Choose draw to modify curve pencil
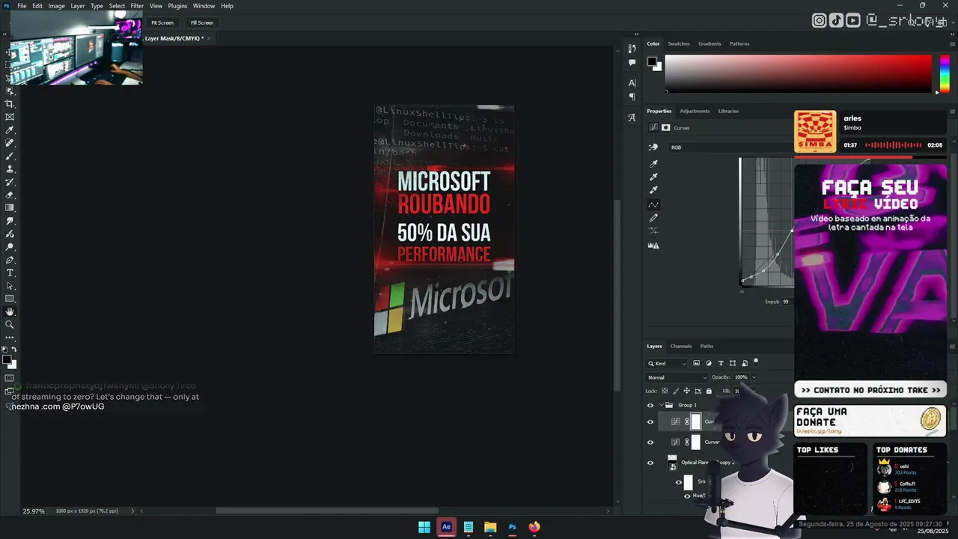Screen dimensions: 958x539 pos(653,218)
